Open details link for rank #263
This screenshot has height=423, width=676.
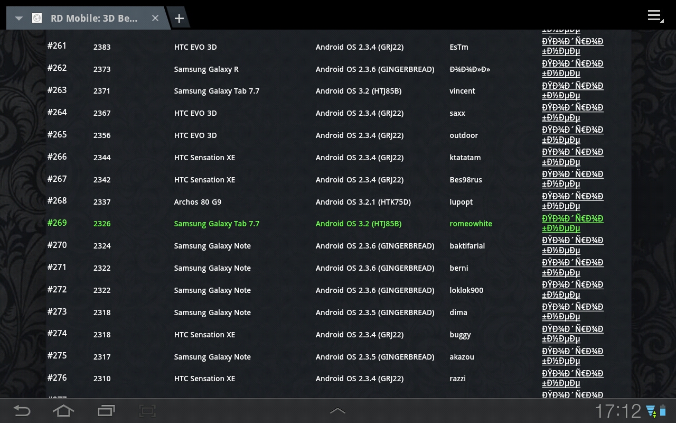(x=572, y=91)
